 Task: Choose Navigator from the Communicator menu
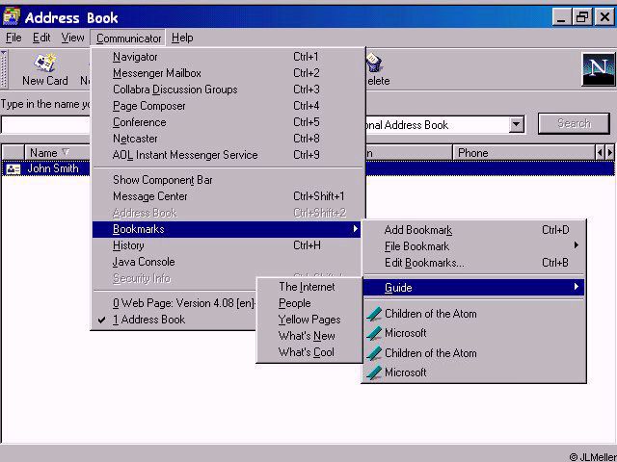pos(228,57)
